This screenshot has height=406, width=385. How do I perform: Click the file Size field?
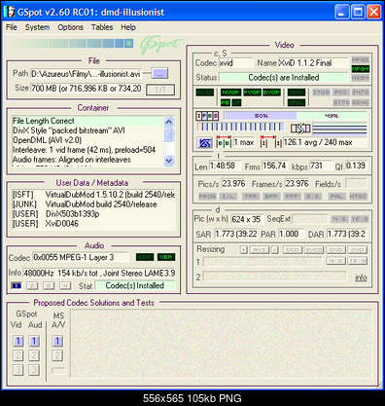pyautogui.click(x=86, y=89)
